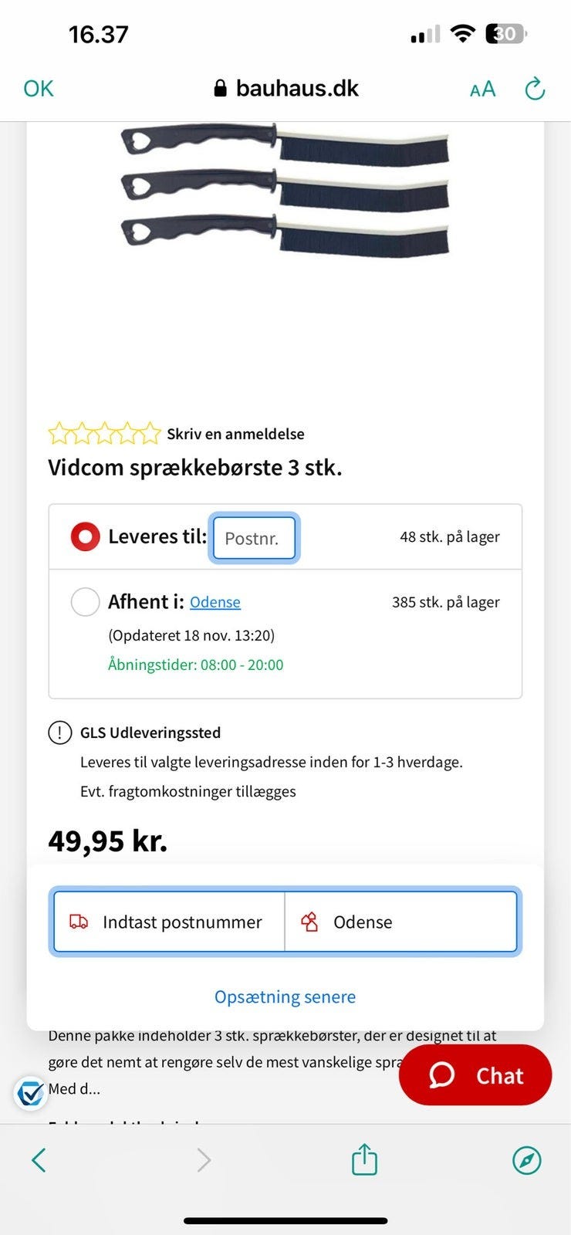Tap the sprækkebørste product image
The height and width of the screenshot is (1235, 571).
point(285,189)
